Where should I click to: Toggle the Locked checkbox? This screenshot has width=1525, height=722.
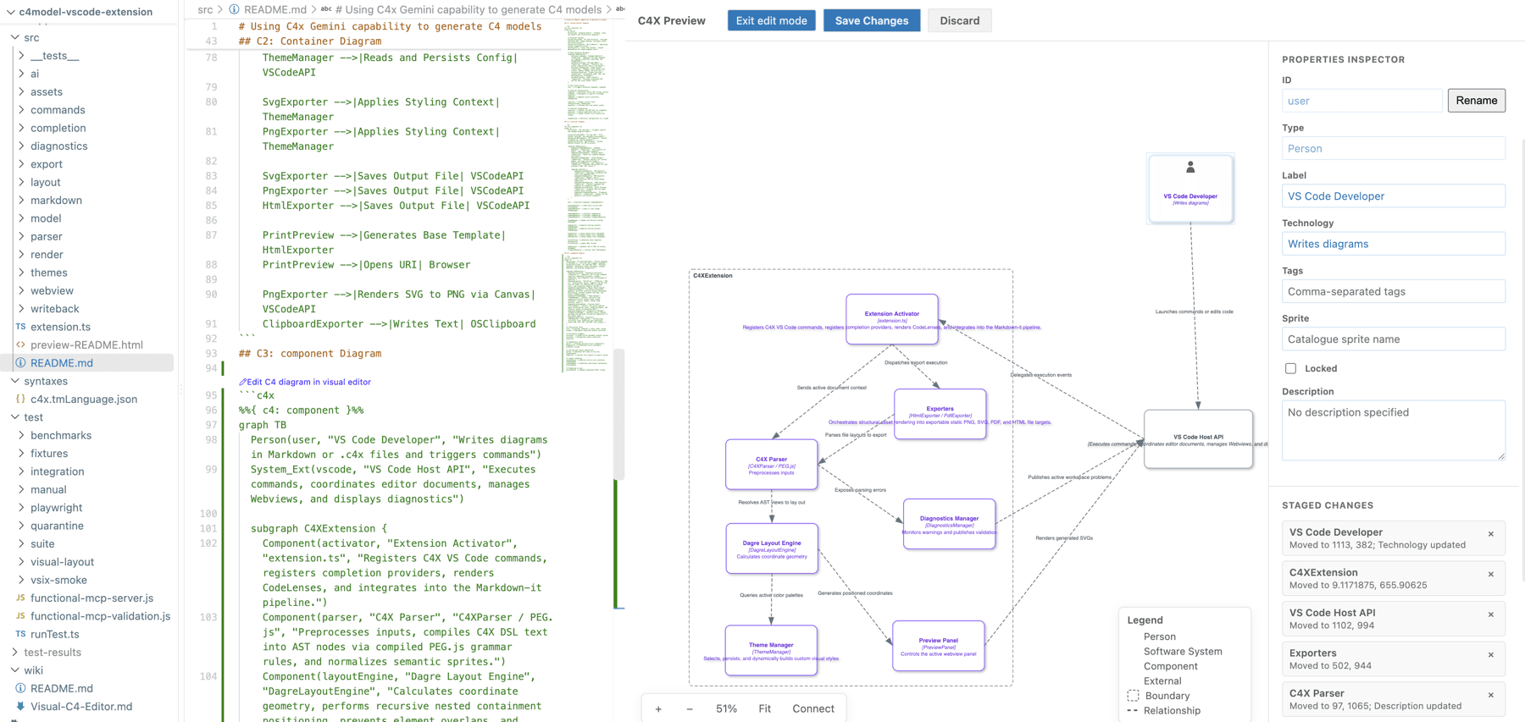tap(1290, 368)
